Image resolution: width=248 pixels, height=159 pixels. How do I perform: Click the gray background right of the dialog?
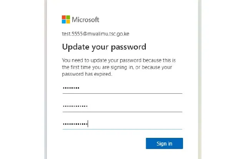point(225,77)
